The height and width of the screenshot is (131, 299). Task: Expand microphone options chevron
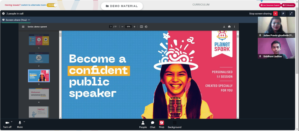click(x=24, y=121)
